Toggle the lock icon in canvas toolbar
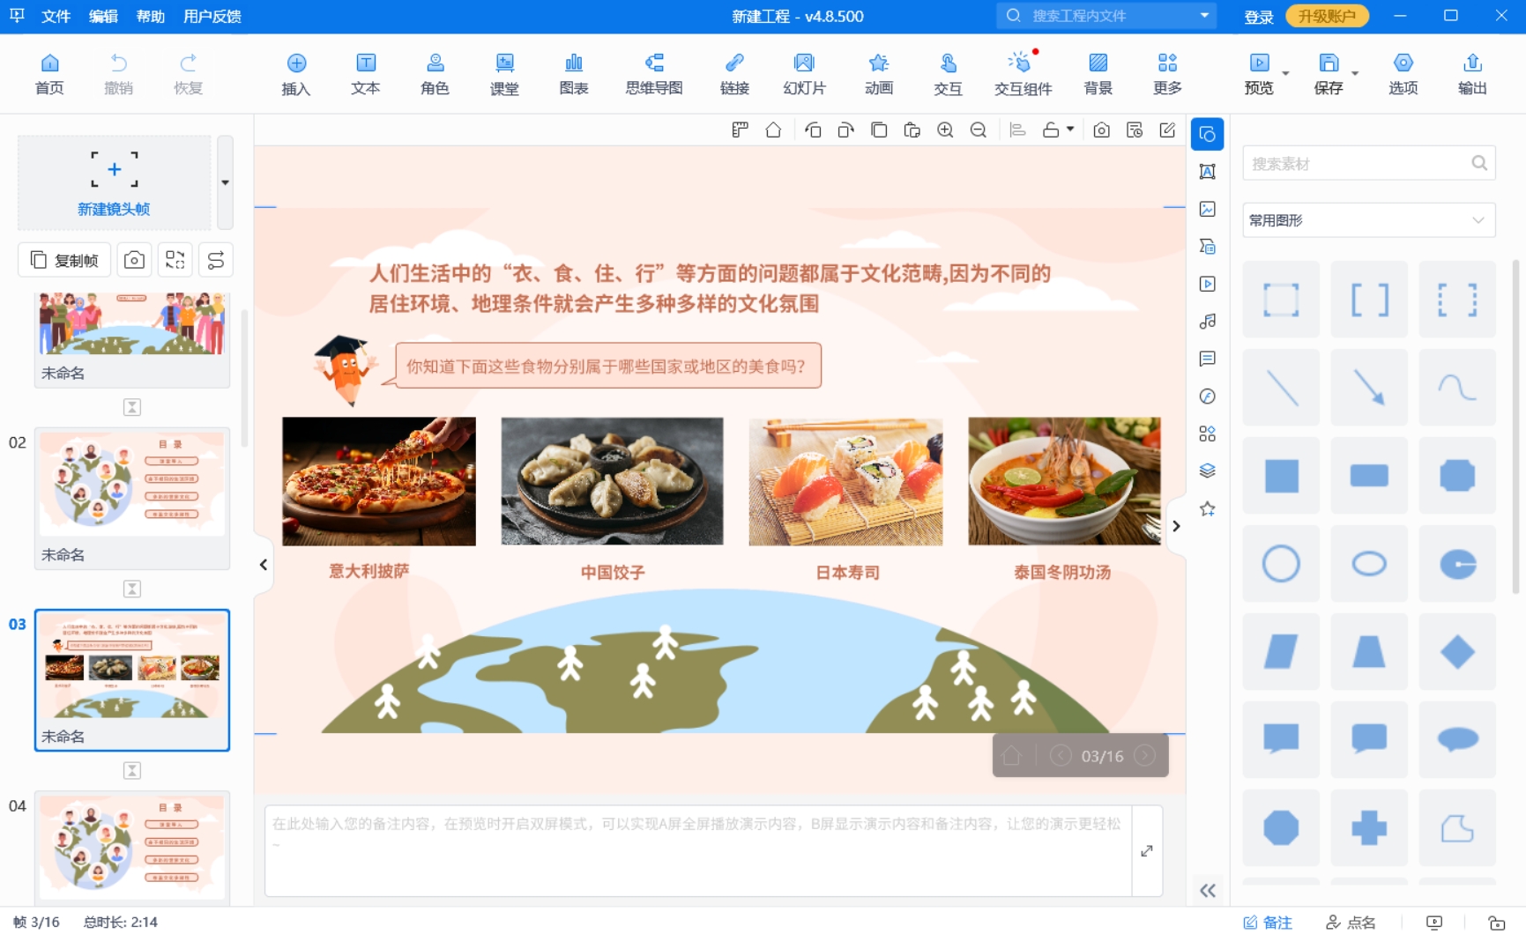Viewport: 1526px width, 934px height. 1050,130
